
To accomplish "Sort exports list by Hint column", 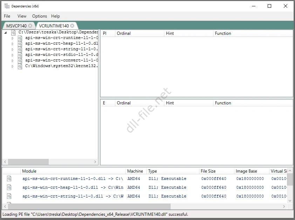I will coord(188,103).
